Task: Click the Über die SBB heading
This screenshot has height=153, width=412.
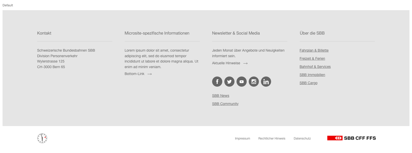Action: pos(312,33)
